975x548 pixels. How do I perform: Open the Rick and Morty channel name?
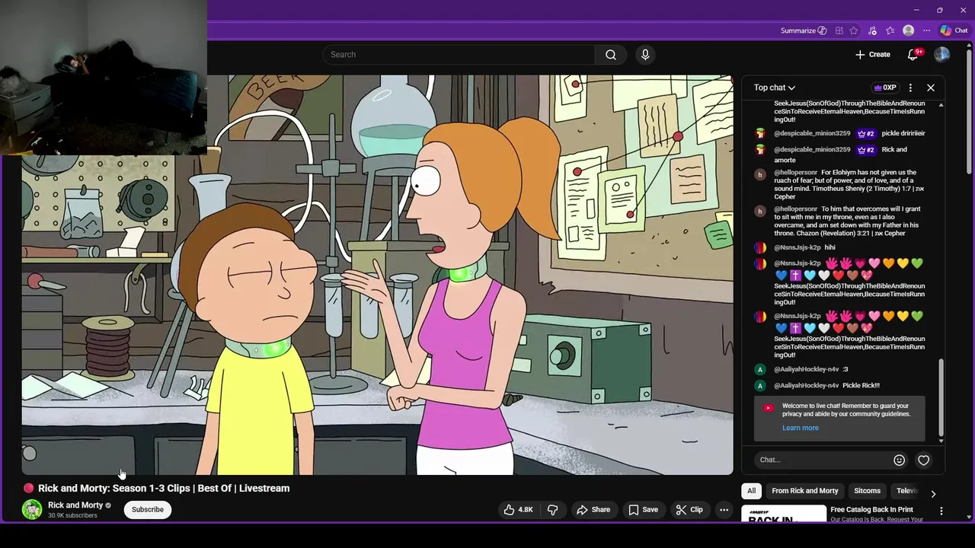[x=75, y=505]
